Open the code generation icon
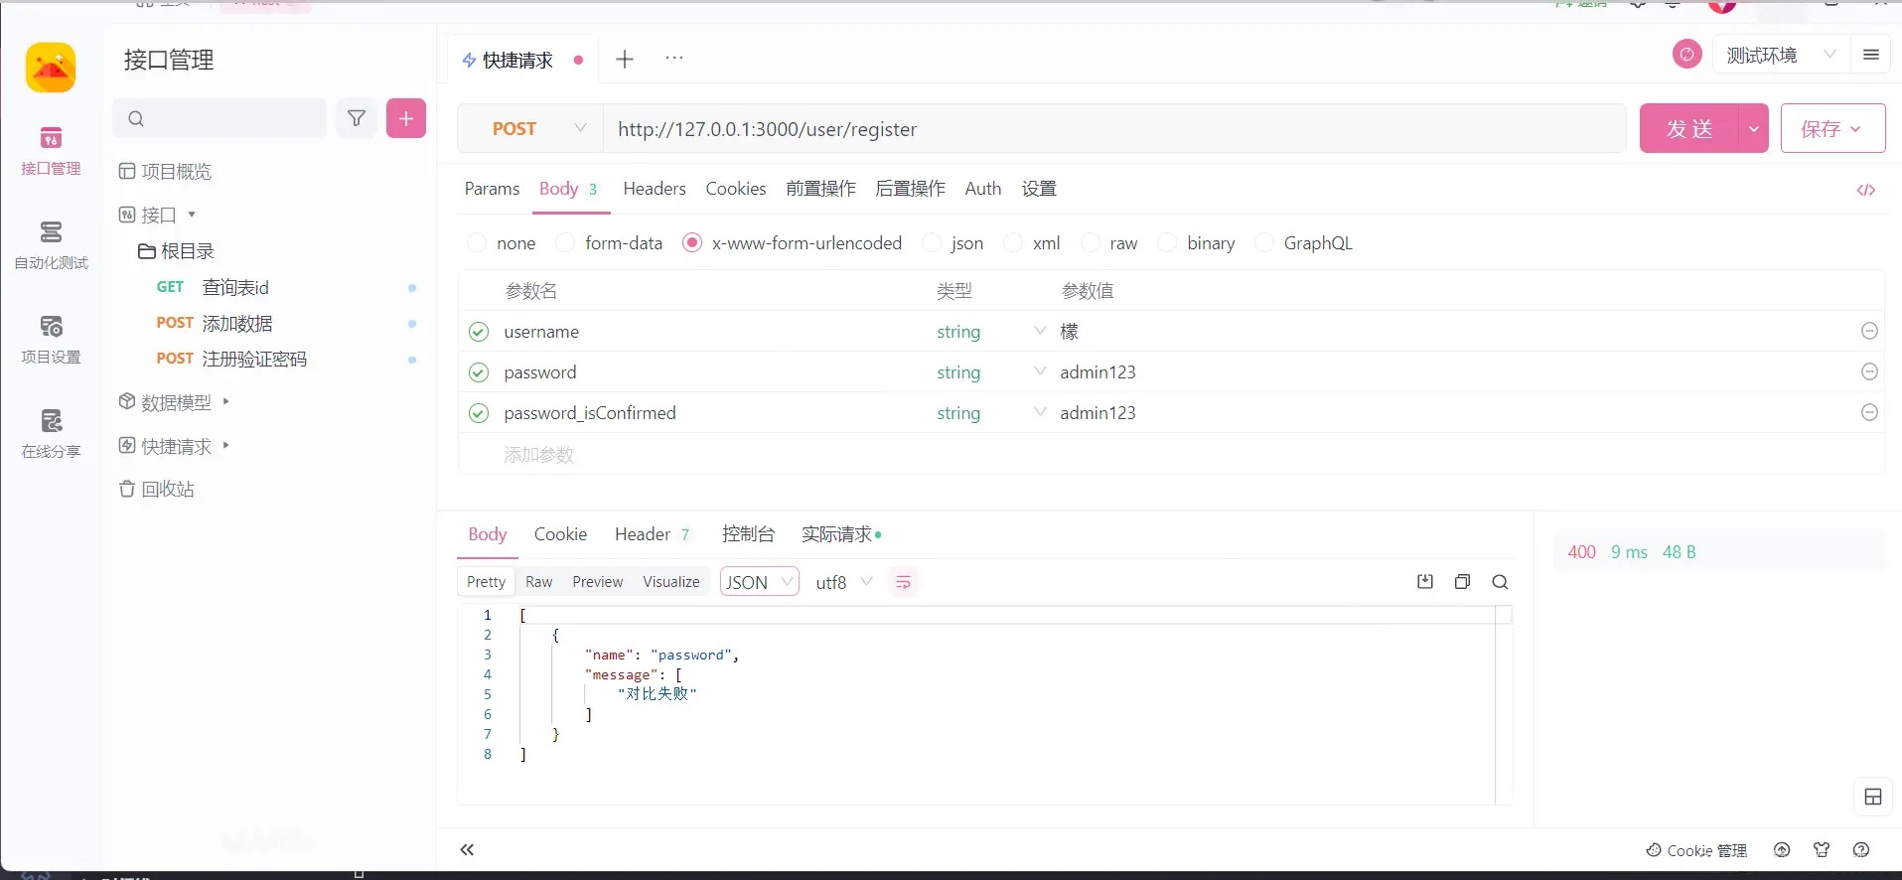This screenshot has height=880, width=1902. (1865, 190)
